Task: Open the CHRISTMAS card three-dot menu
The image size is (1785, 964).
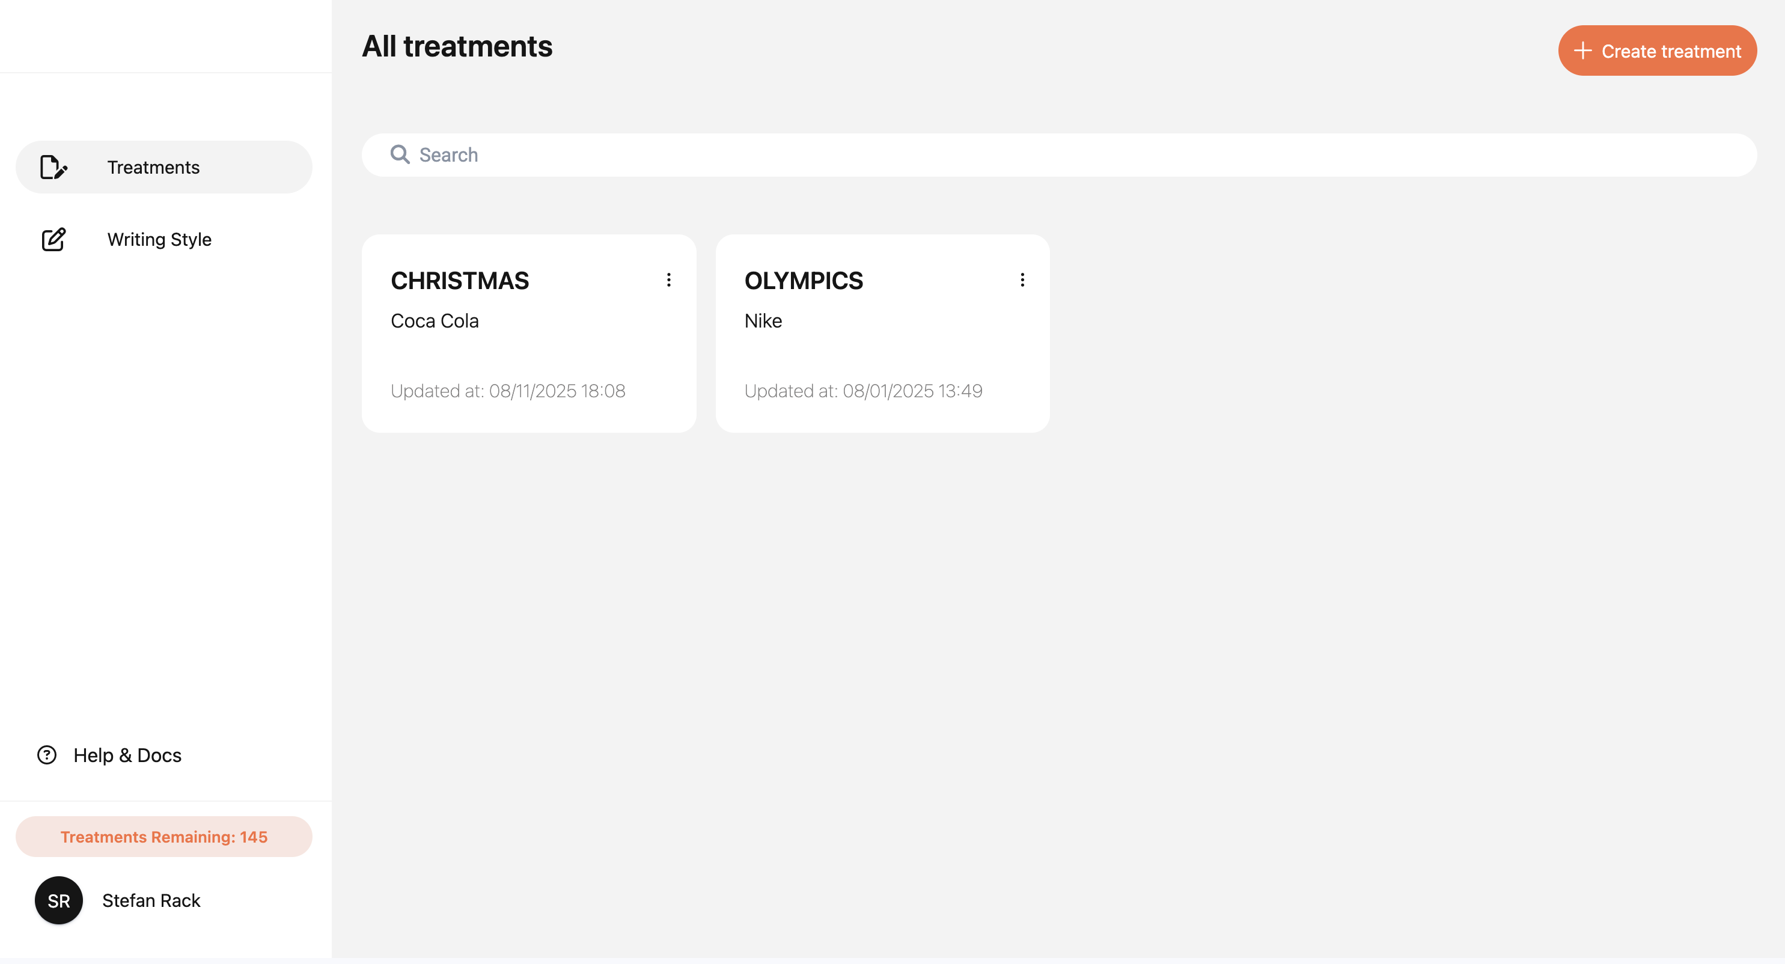Action: 668,280
